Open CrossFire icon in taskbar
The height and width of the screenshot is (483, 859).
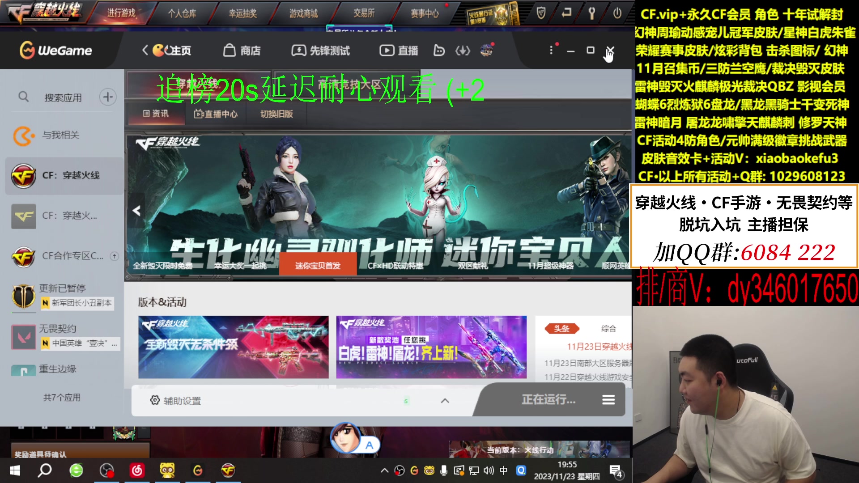point(228,470)
